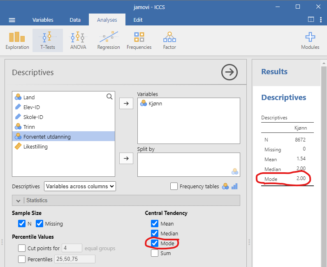Open the Variables across columns dropdown
Viewport: 327px width, 267px height.
(x=80, y=186)
